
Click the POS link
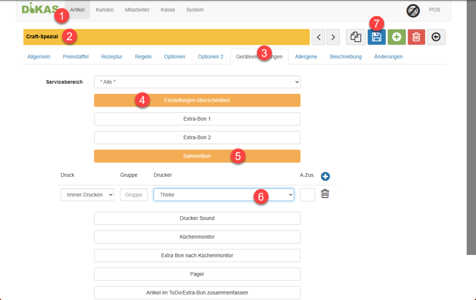coord(434,10)
